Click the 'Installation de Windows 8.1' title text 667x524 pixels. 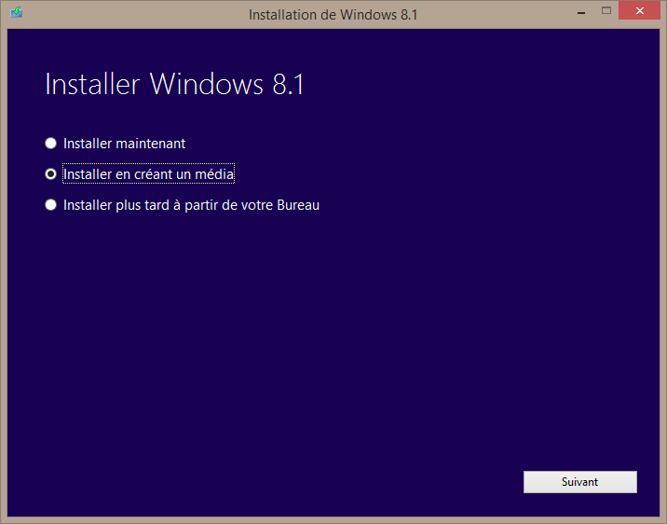[333, 14]
